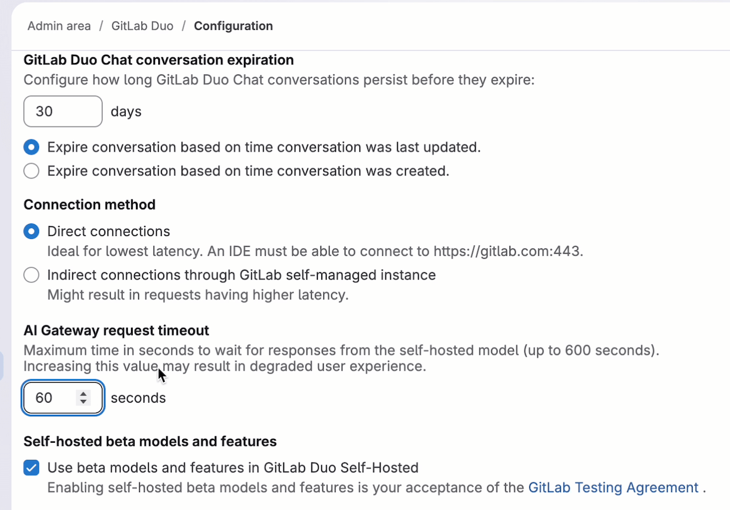
Task: Select the Configuration breadcrumb item
Action: (233, 26)
